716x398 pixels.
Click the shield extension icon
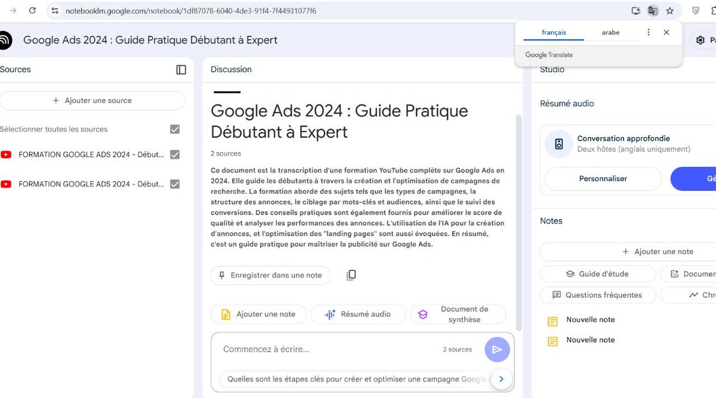coord(696,11)
